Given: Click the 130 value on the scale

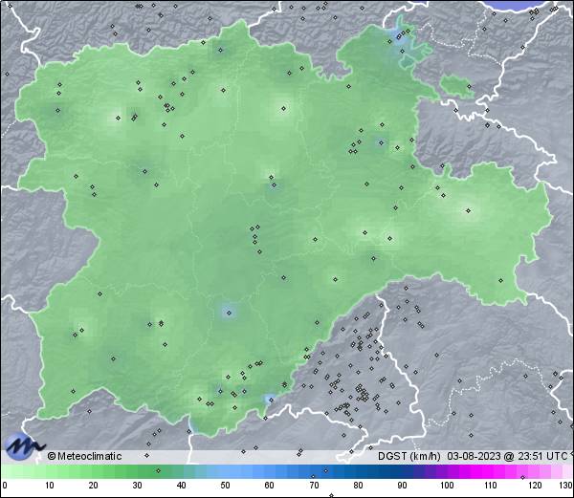Looking at the screenshot, I should click(566, 486).
